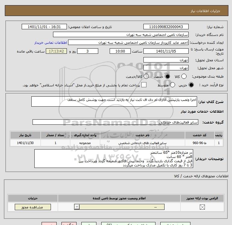The image size is (232, 225).
Task: Click the remaining time 17:13:42 field
Action: [56, 51]
